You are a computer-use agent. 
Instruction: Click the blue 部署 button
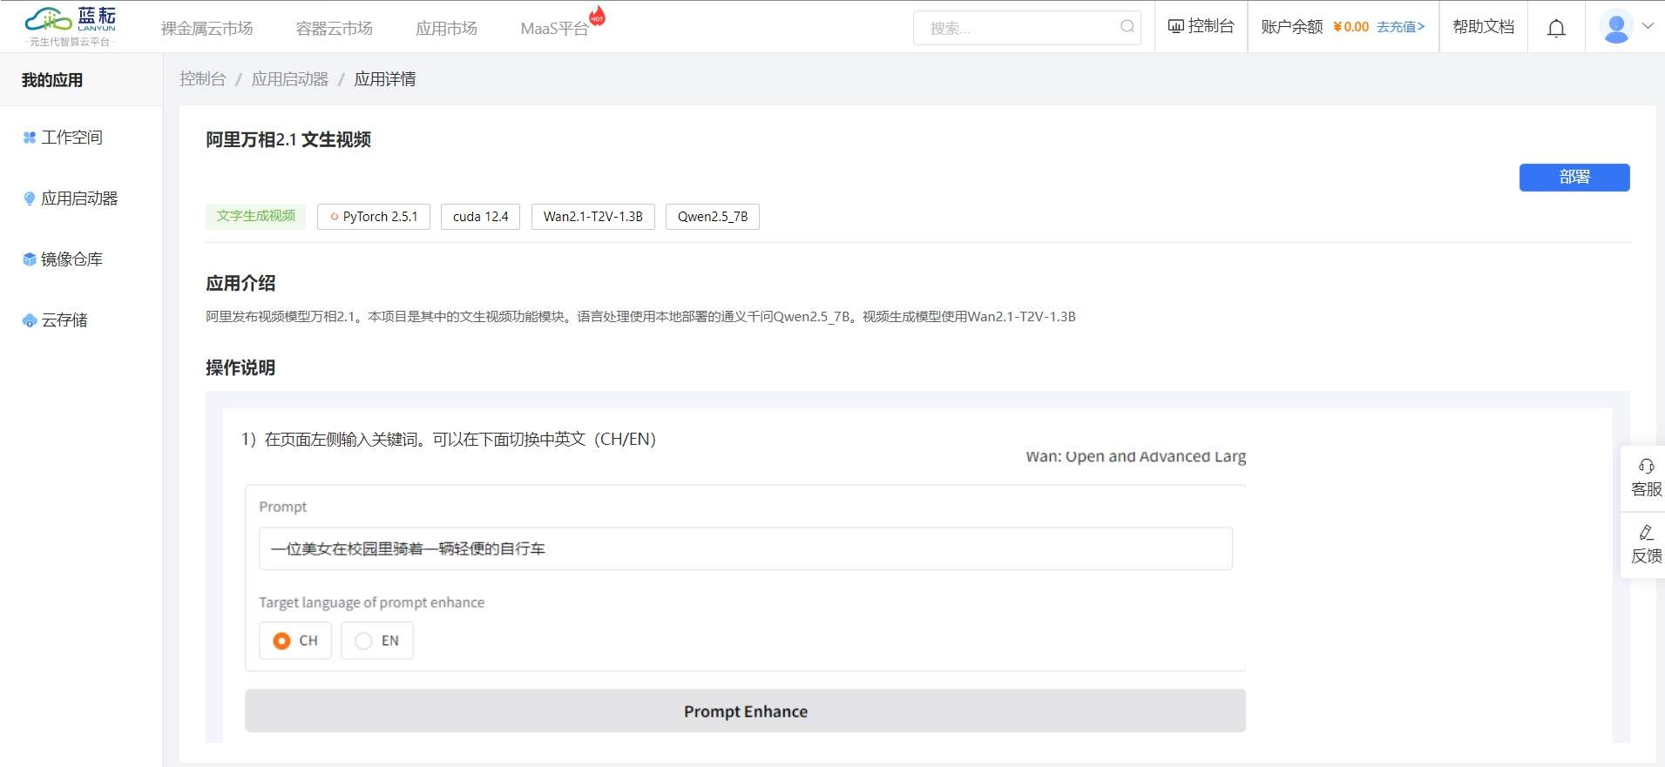1574,178
